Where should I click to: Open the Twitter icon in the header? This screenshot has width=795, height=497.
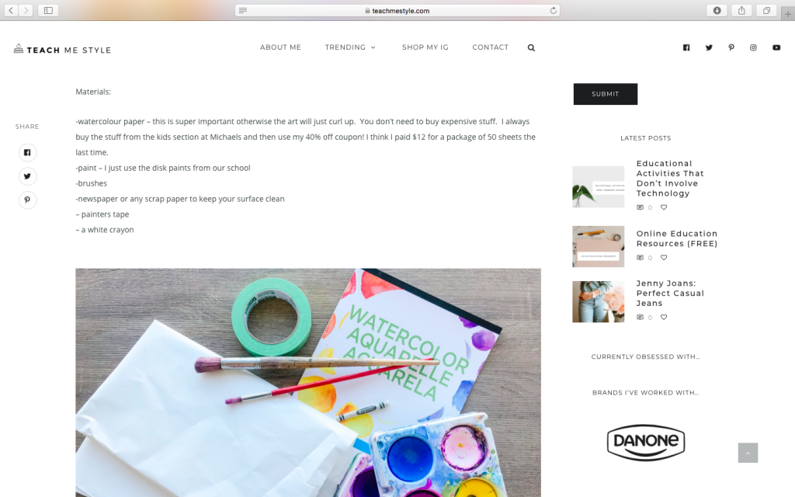tap(709, 47)
